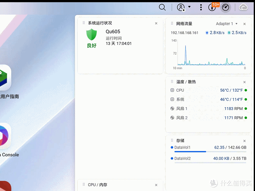This screenshot has width=255, height=191.
Task: Click the download speed arrow icon
Action: (229, 33)
